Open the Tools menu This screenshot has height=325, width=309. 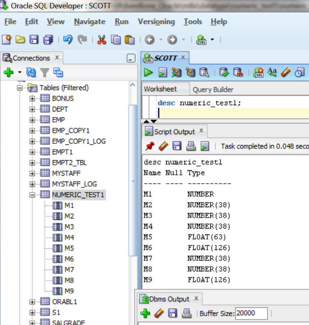193,21
